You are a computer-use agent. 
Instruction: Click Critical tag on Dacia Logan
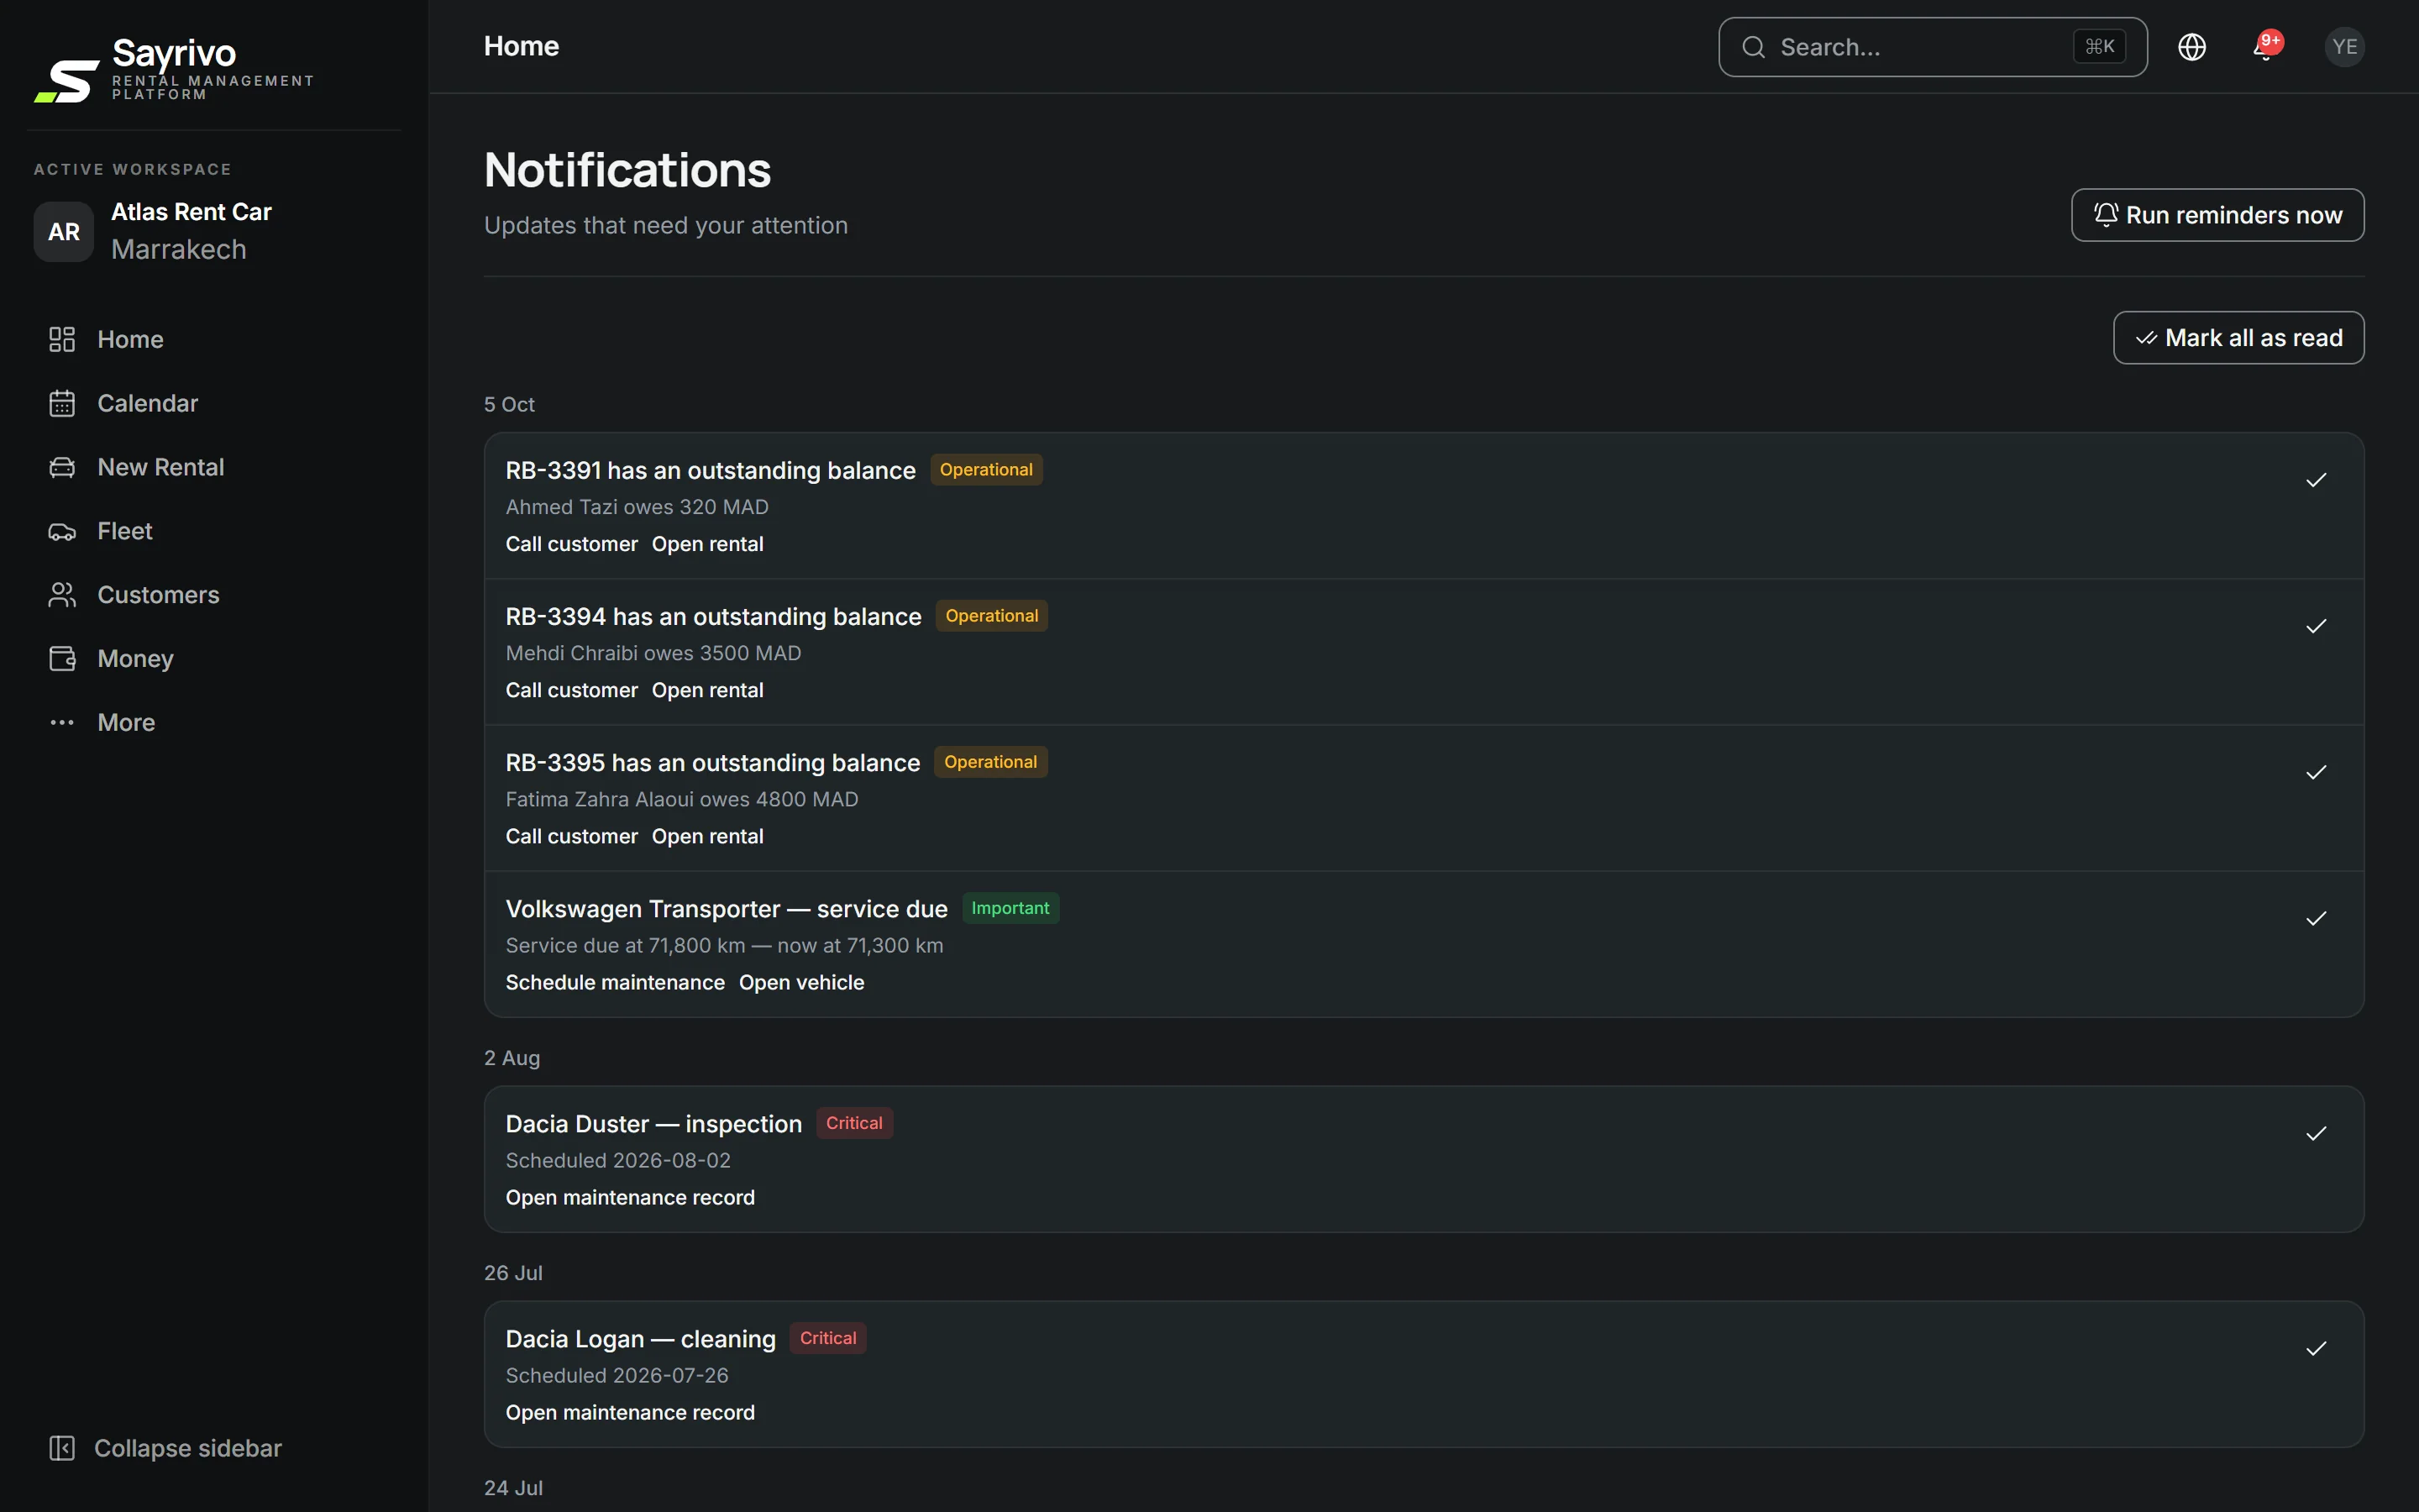[827, 1338]
